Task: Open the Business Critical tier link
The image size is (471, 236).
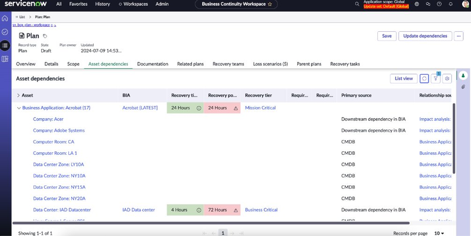Action: (x=261, y=210)
